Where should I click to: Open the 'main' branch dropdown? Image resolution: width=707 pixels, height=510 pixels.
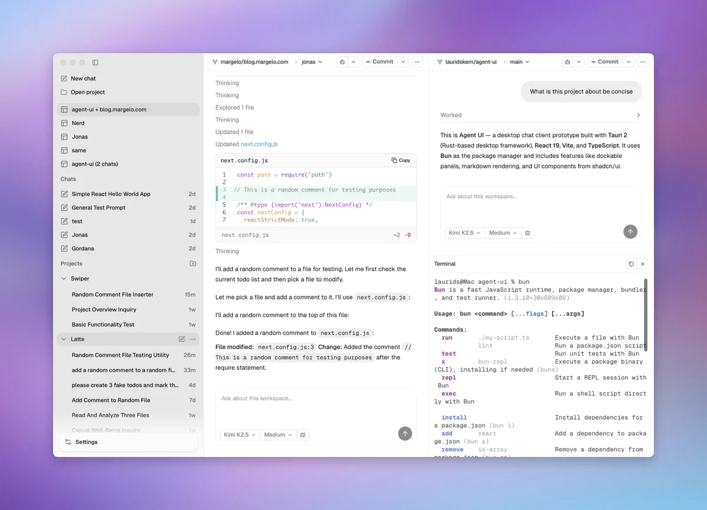point(520,62)
